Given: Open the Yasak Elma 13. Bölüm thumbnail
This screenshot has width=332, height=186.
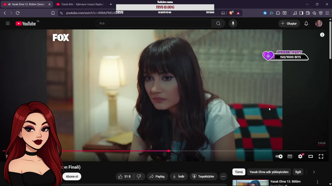Looking at the screenshot, I should click(x=251, y=183).
